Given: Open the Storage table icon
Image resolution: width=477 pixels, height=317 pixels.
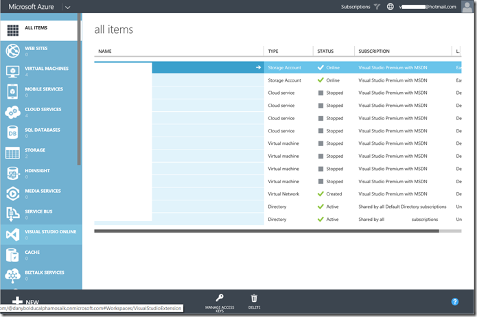Looking at the screenshot, I should (13, 153).
